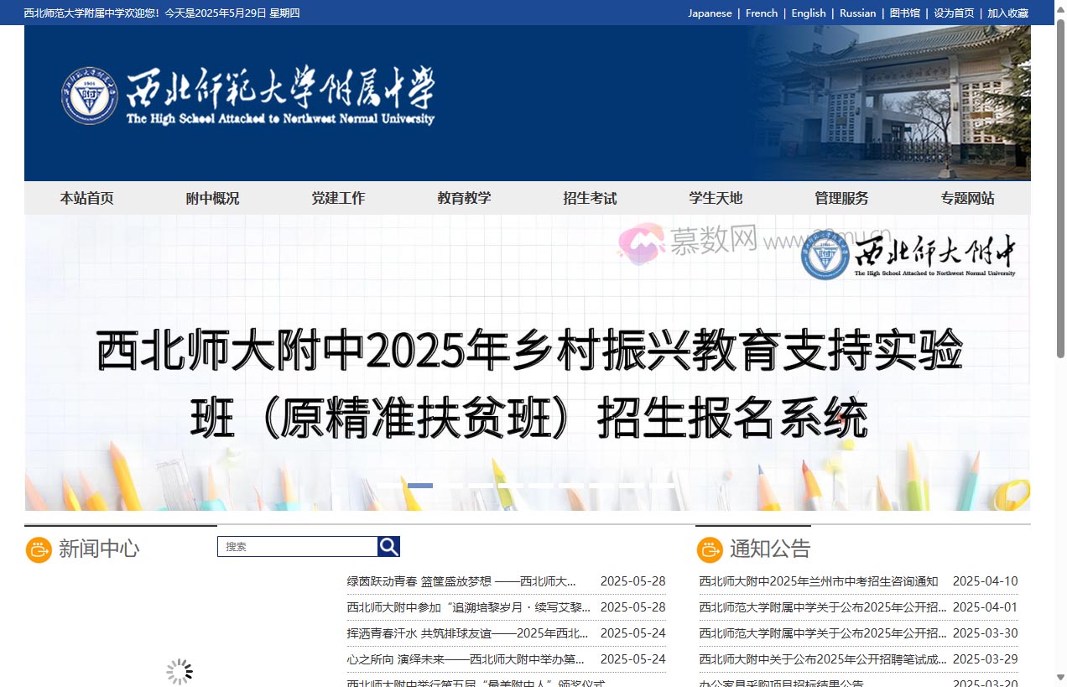This screenshot has width=1067, height=687.
Task: Click the 新闻中心 megaphone icon
Action: (x=39, y=549)
